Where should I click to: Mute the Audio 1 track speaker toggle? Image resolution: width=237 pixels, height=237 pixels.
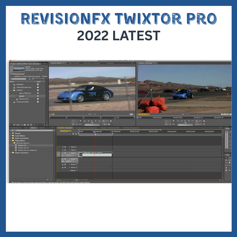tap(63, 159)
